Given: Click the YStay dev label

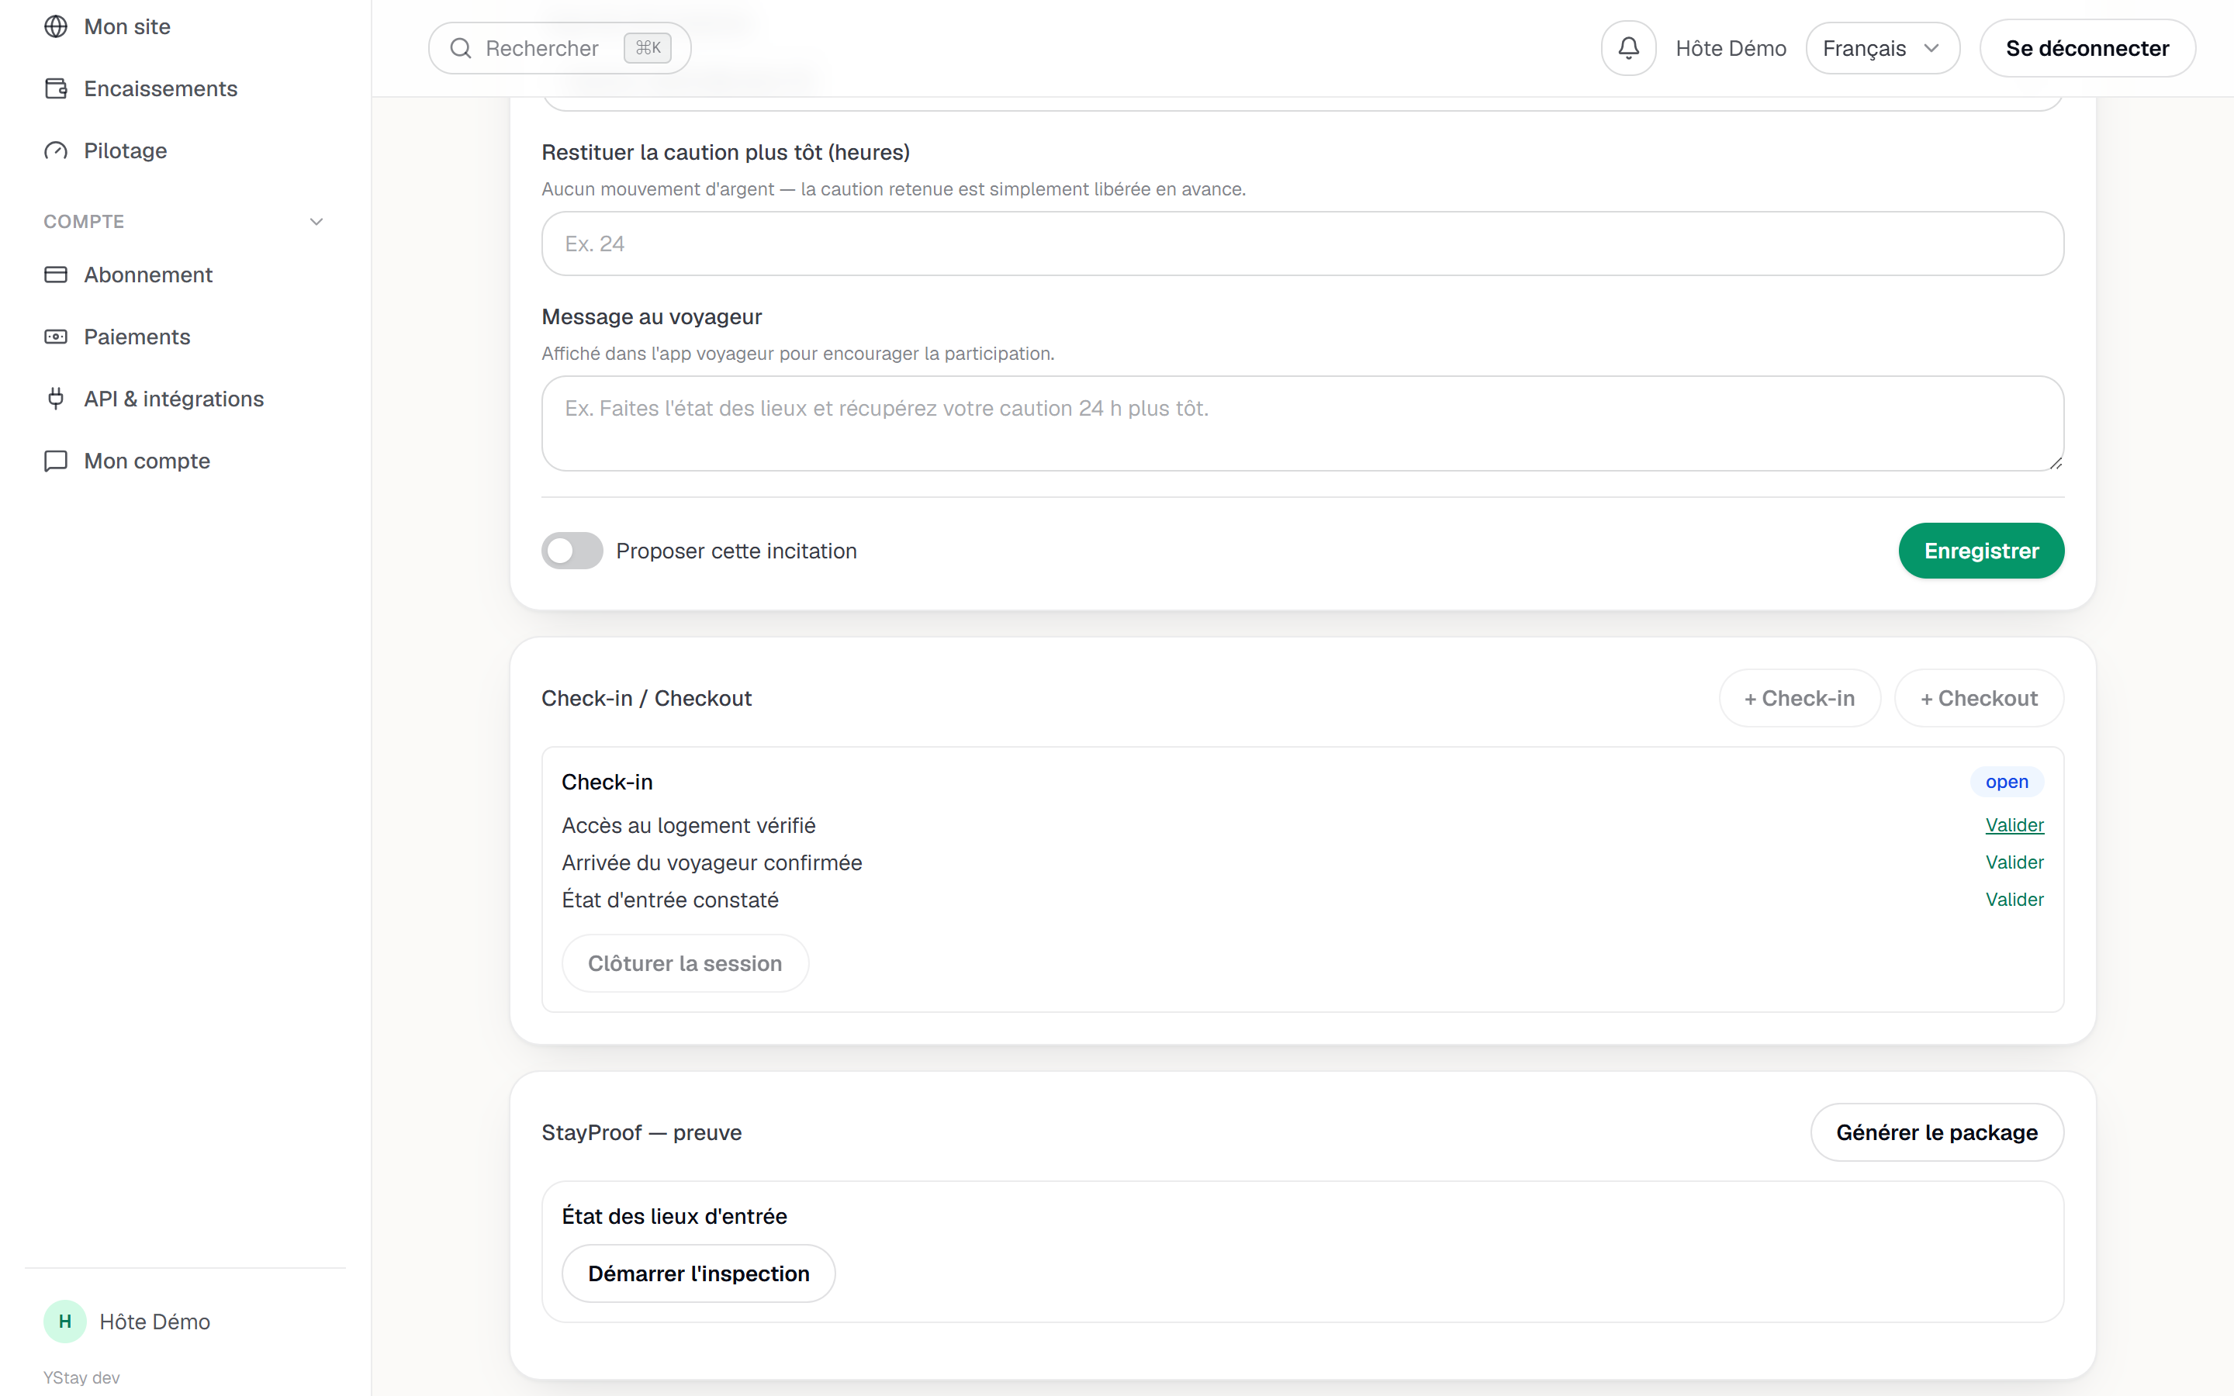Looking at the screenshot, I should pyautogui.click(x=81, y=1377).
